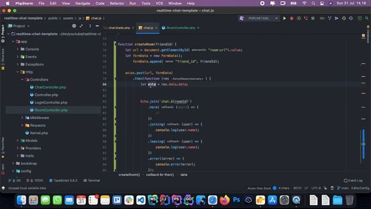
Task: Click the macOS Spotlight search icon in the menu bar
Action: (x=313, y=3)
